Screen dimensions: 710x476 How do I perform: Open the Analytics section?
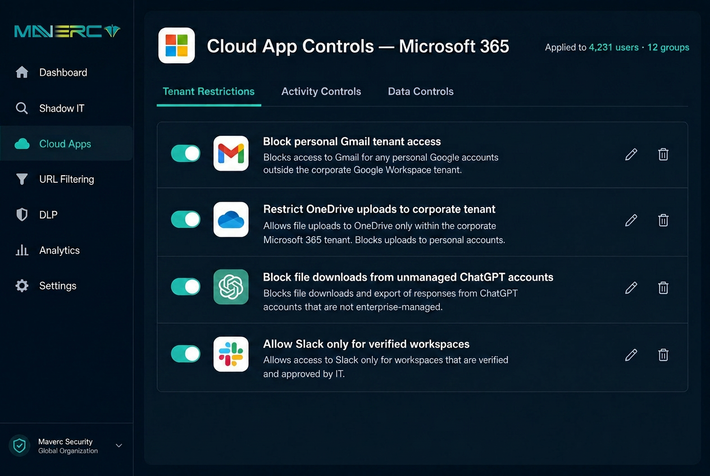coord(66,250)
